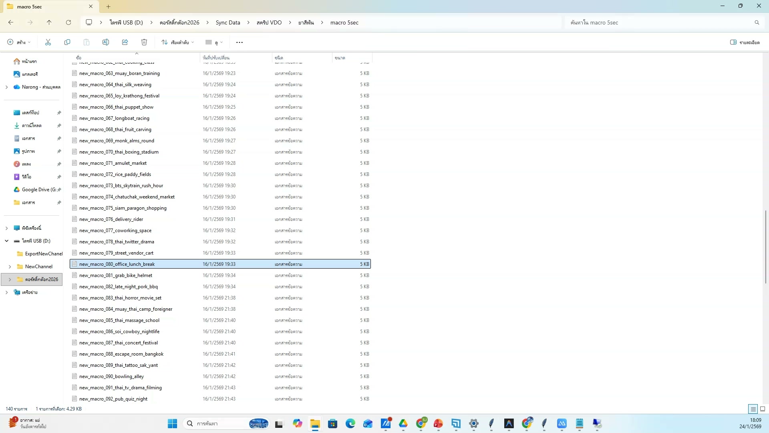Click the search box for macro 5sec
The image size is (769, 433).
[x=661, y=22]
